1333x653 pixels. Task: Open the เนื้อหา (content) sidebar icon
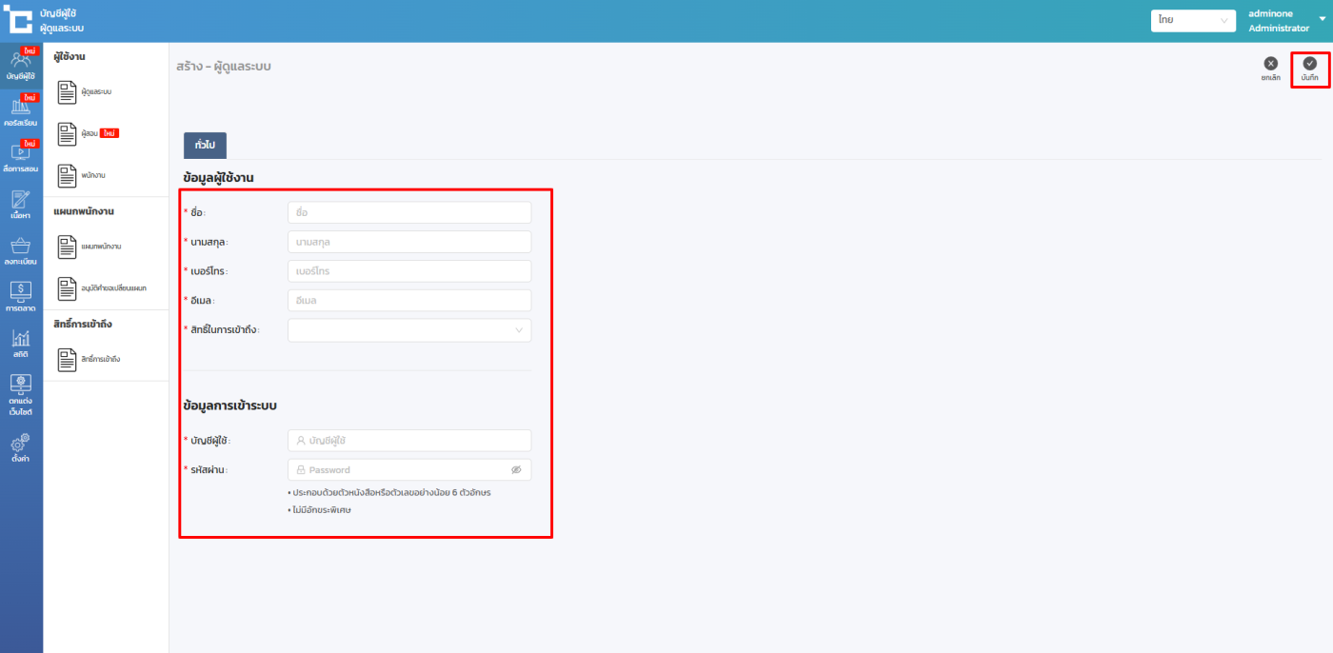(21, 204)
